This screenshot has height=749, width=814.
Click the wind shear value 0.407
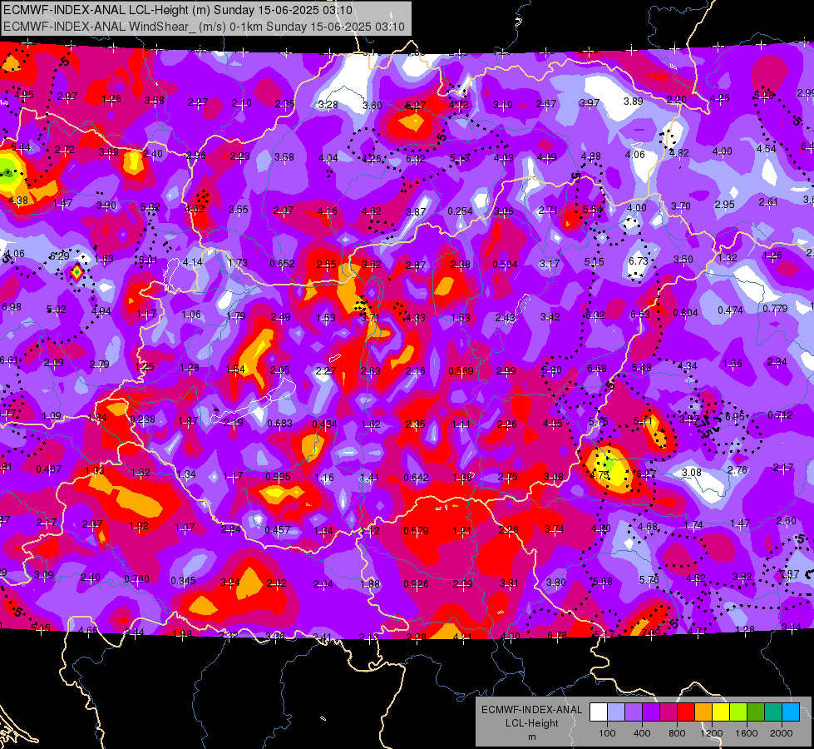point(49,469)
